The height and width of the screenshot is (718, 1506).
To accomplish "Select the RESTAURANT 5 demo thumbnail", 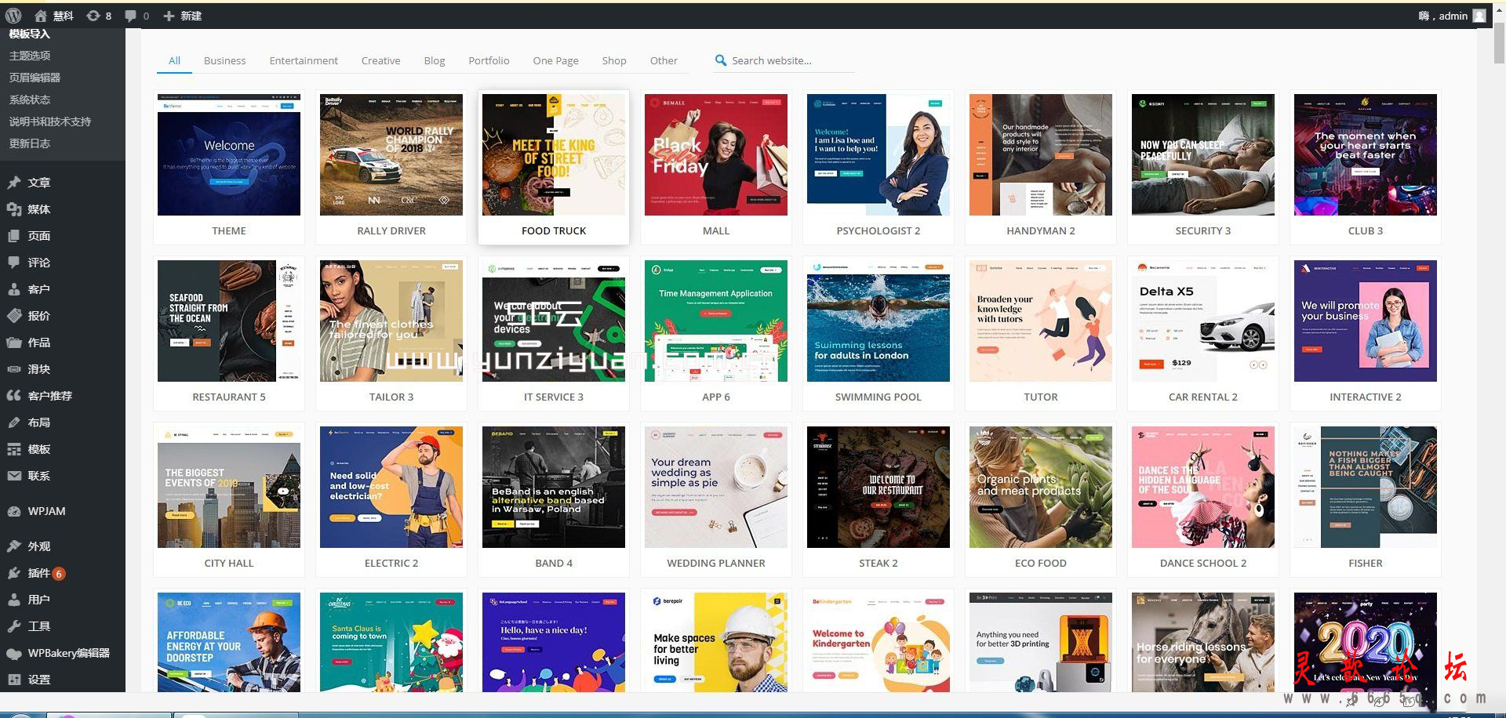I will pos(229,321).
